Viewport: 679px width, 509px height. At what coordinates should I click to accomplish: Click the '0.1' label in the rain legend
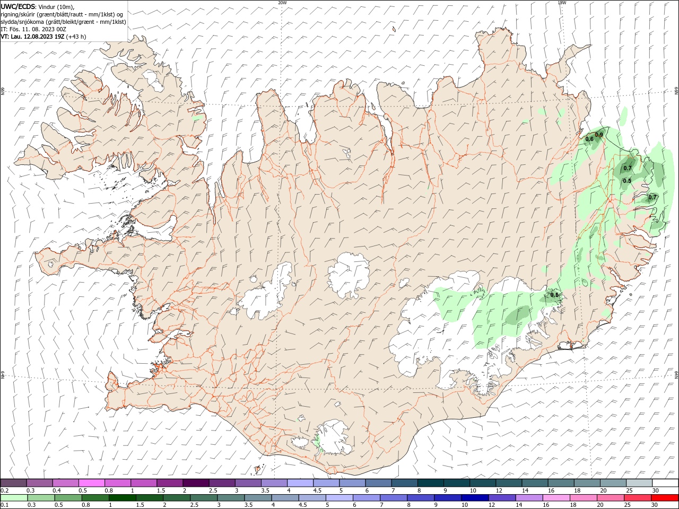click(x=4, y=505)
